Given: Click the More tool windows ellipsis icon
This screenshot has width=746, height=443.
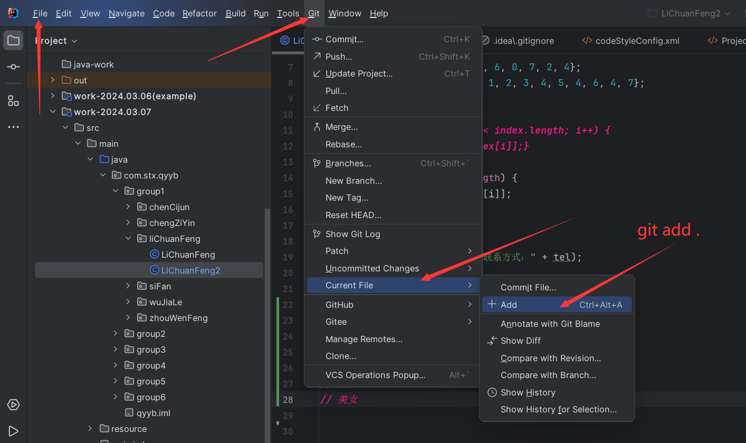Looking at the screenshot, I should point(13,127).
